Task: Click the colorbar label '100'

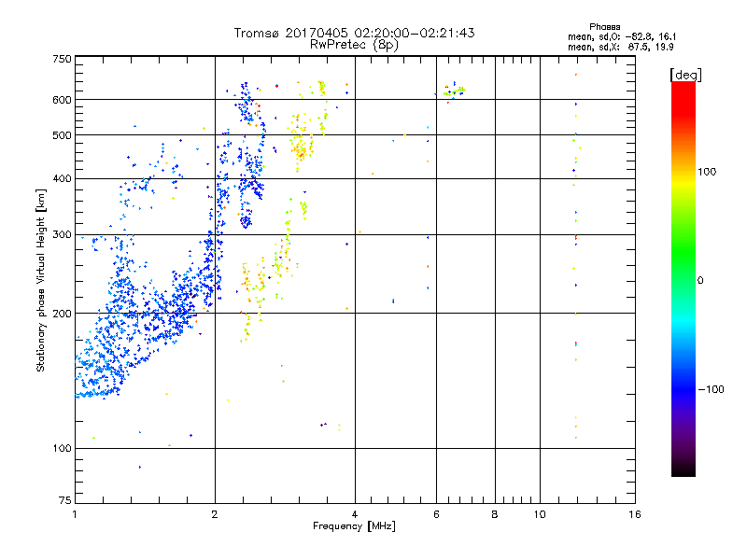Action: click(707, 172)
